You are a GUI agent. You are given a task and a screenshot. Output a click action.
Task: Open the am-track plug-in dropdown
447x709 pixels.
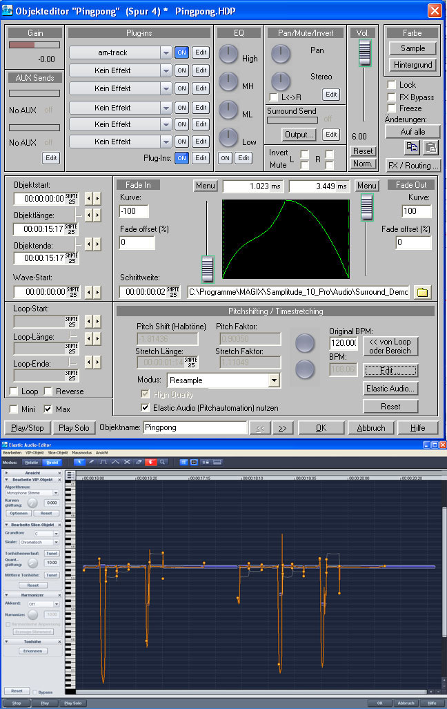(x=165, y=52)
